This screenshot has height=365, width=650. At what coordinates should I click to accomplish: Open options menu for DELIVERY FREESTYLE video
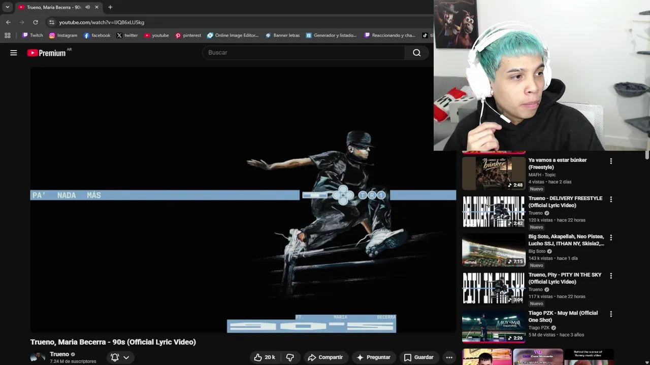pos(611,199)
